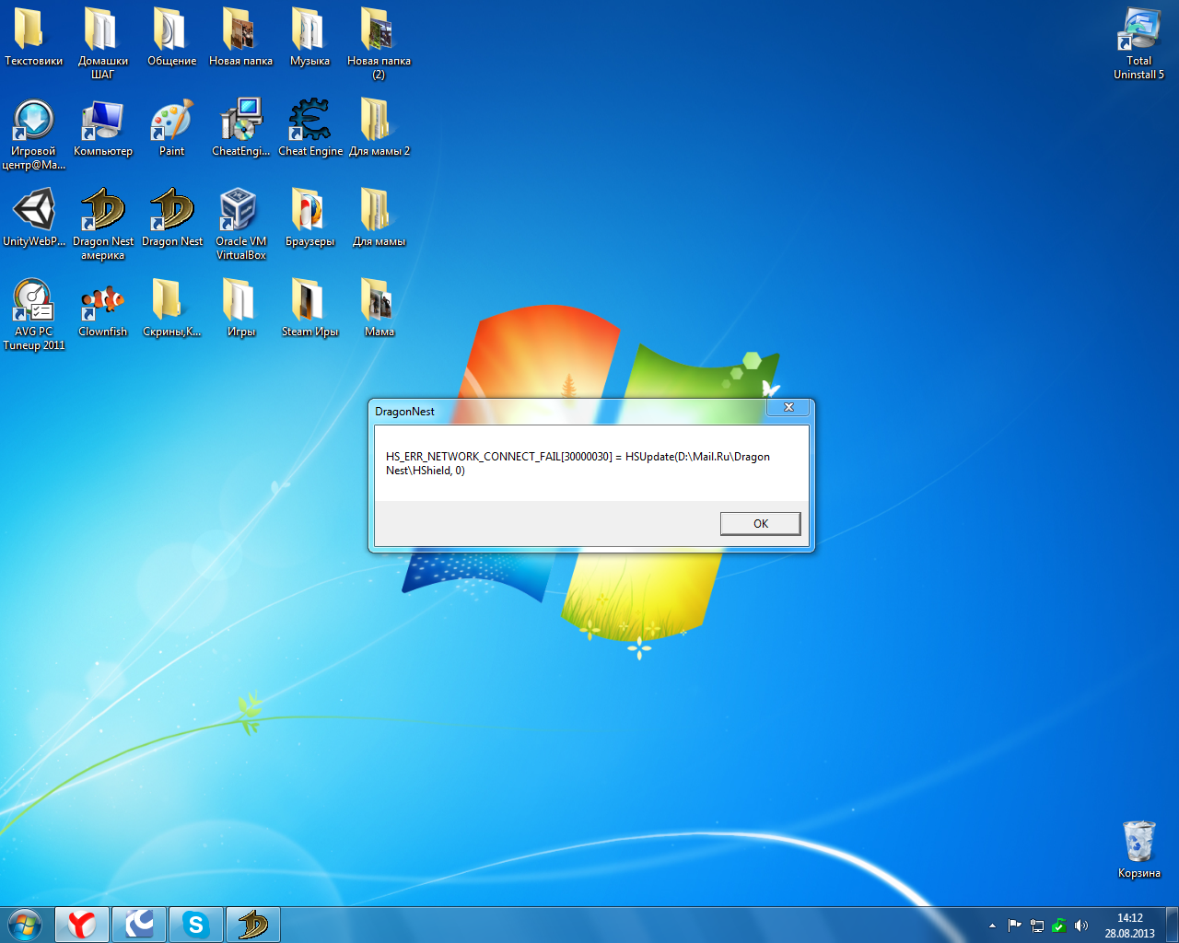Switch to Dragon Nest taskbar button
The width and height of the screenshot is (1179, 943).
click(x=253, y=925)
